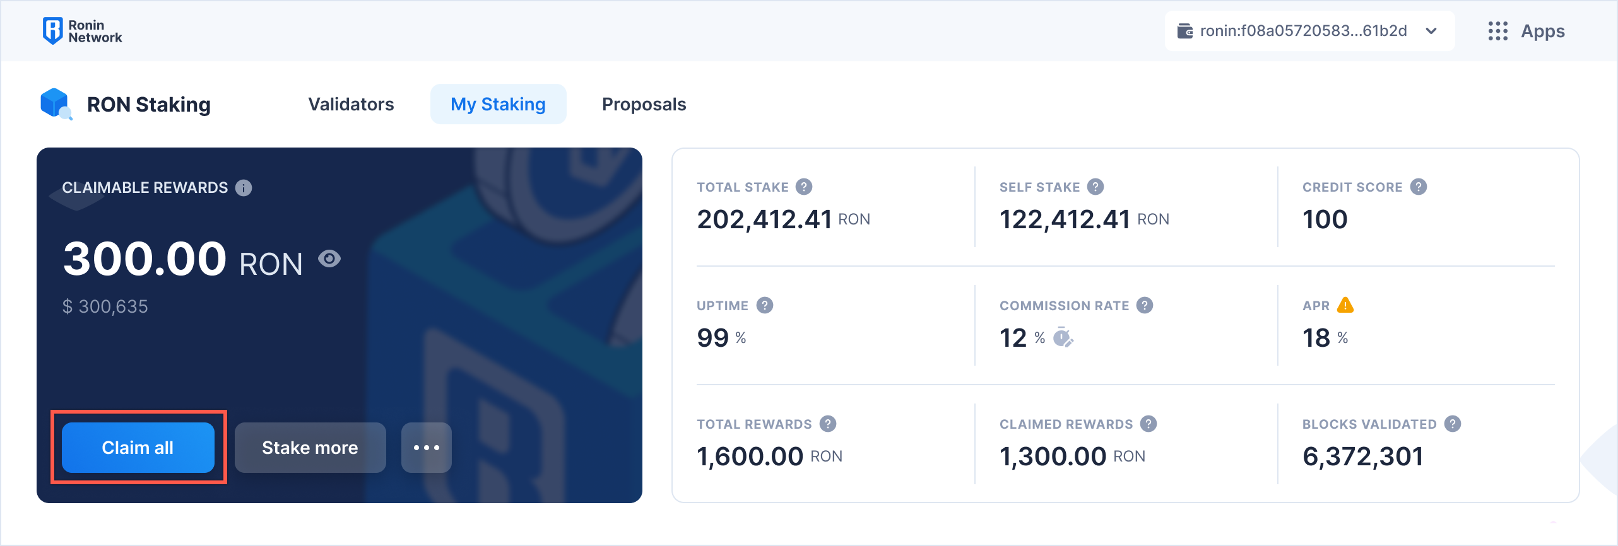Open the Proposals tab
The height and width of the screenshot is (546, 1618).
point(644,104)
